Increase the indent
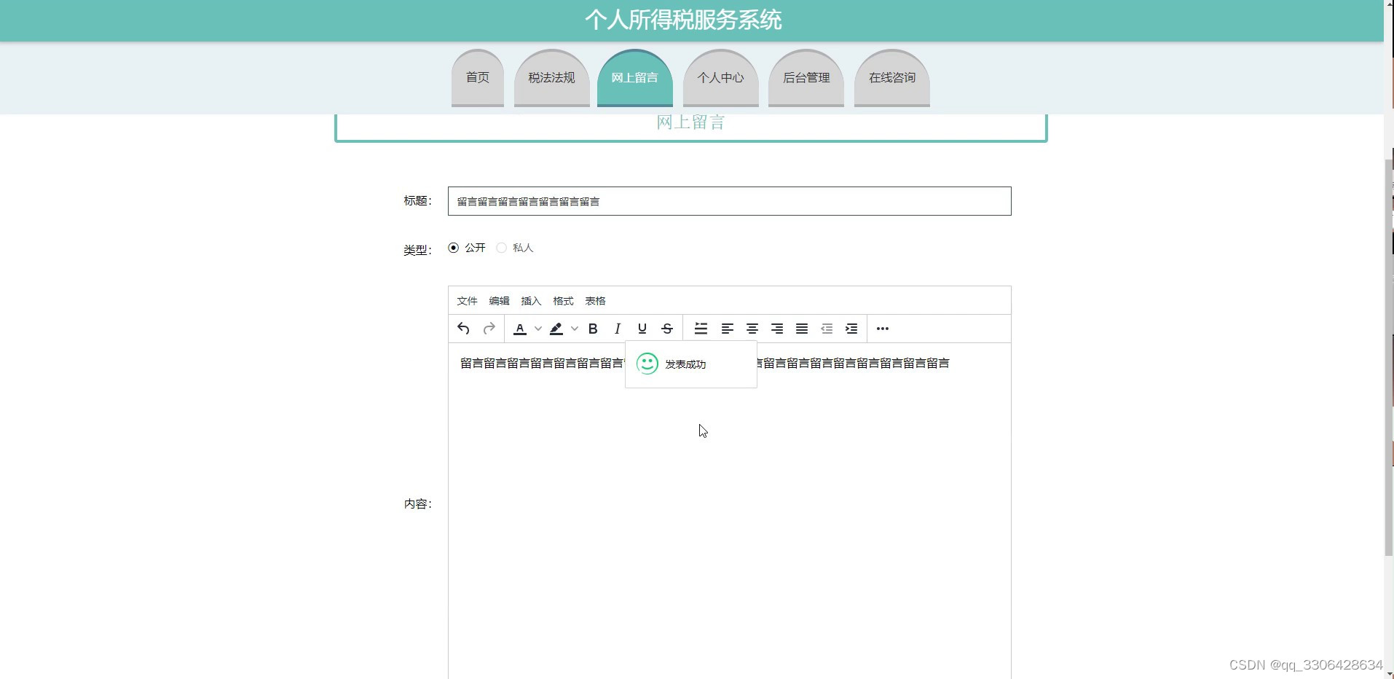Image resolution: width=1394 pixels, height=679 pixels. tap(851, 329)
